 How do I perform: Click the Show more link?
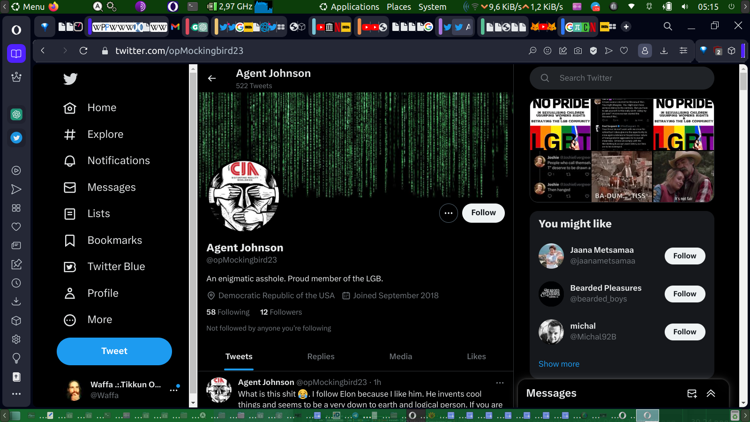[559, 364]
